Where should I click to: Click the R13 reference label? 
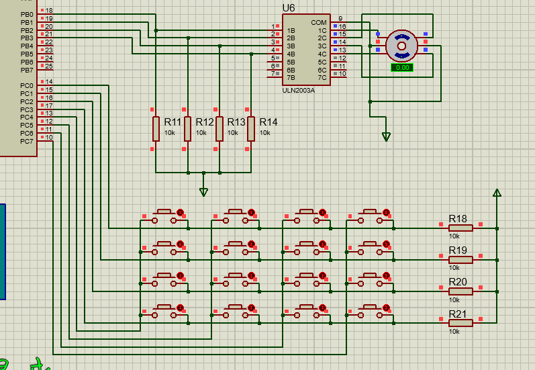point(236,122)
